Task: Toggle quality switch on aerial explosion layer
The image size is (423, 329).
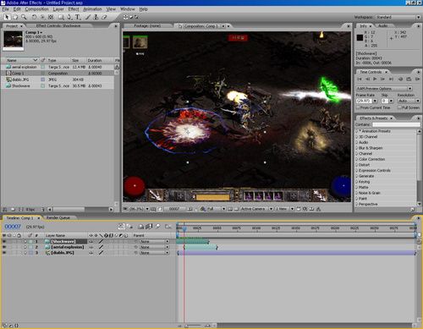Action: 101,247
